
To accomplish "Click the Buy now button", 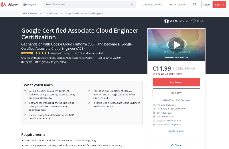I will (176, 93).
